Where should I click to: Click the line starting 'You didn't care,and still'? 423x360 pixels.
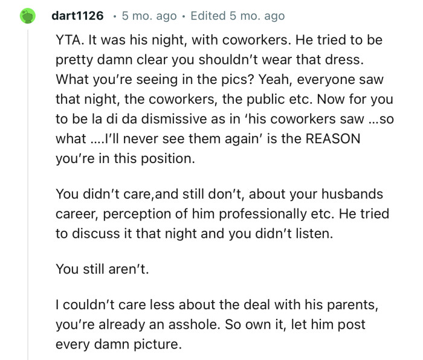(218, 195)
